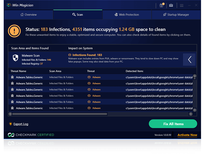Click the Checkmark Certified logo
The image size is (205, 161).
[31, 135]
